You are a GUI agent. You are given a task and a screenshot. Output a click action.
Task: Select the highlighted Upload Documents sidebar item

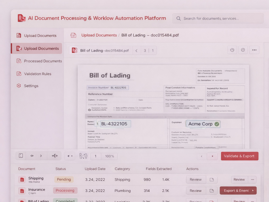tap(36, 48)
